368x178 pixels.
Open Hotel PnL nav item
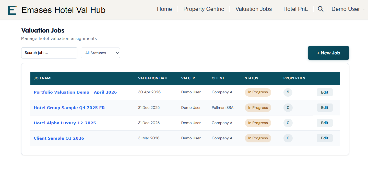click(x=295, y=9)
